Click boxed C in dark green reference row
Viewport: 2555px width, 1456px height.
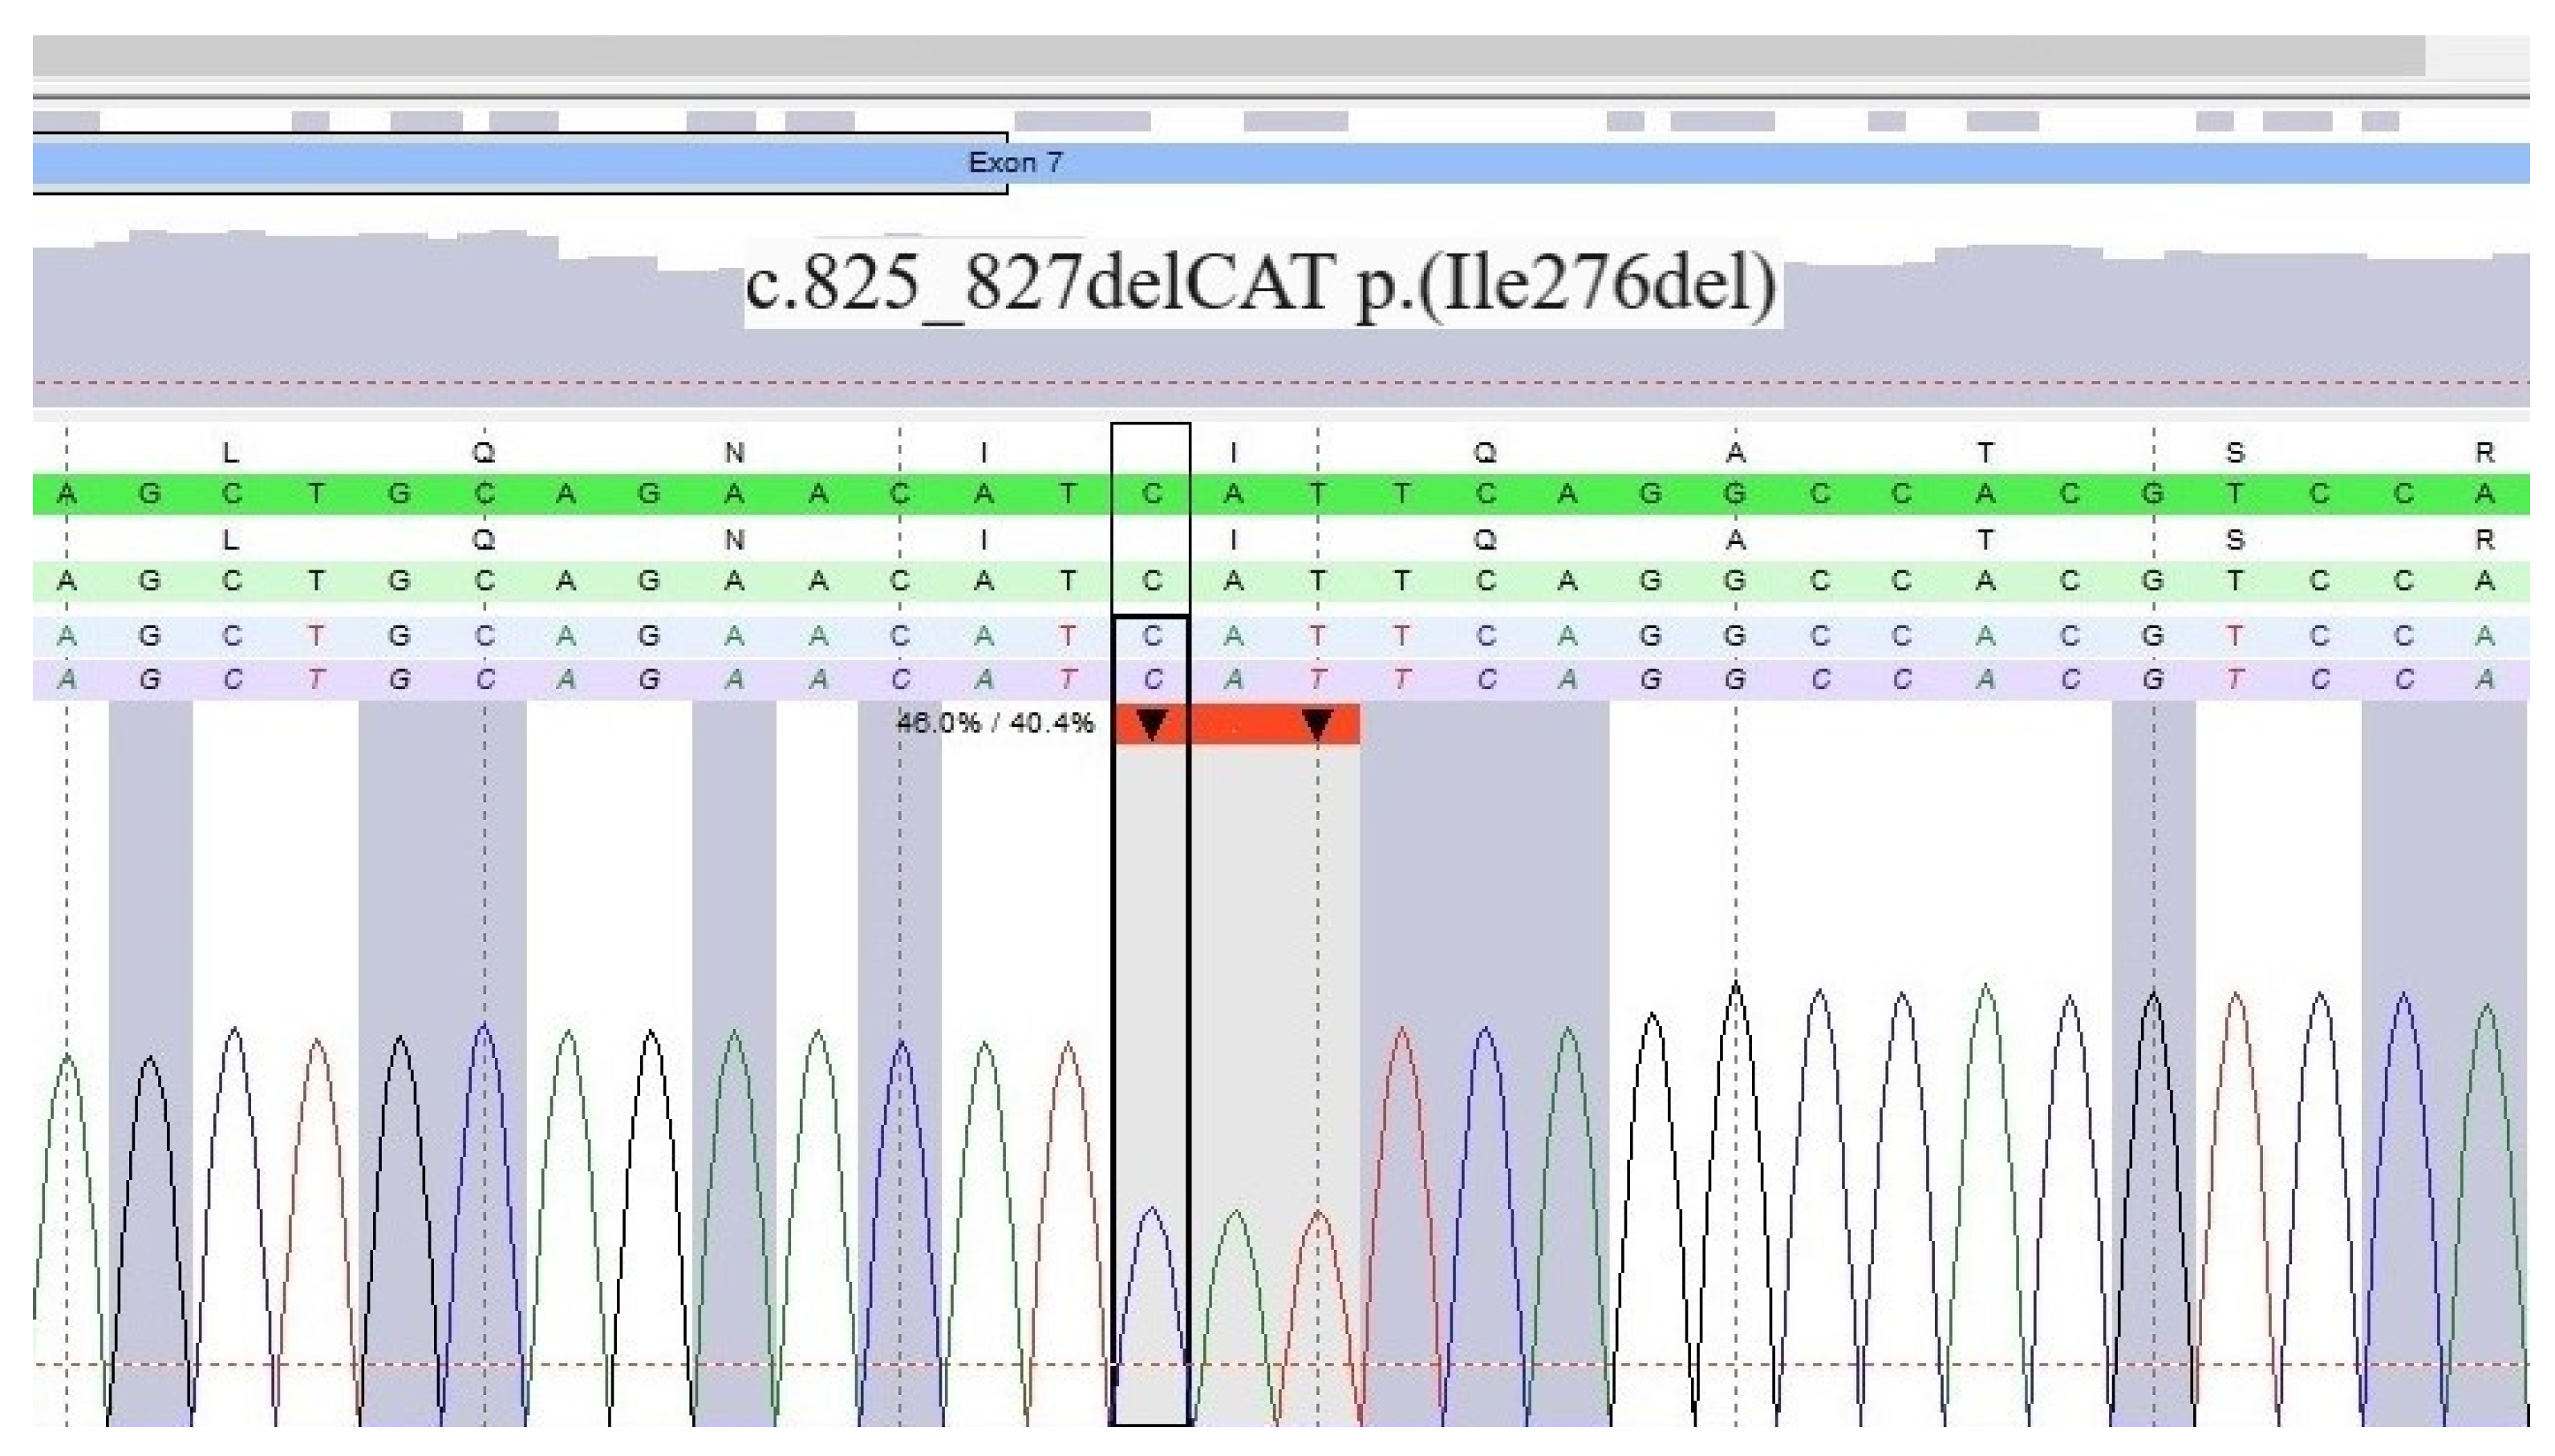pyautogui.click(x=1152, y=494)
